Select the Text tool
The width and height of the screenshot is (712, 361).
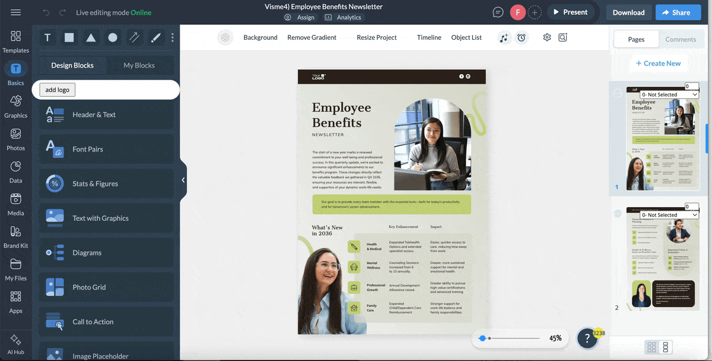click(47, 37)
